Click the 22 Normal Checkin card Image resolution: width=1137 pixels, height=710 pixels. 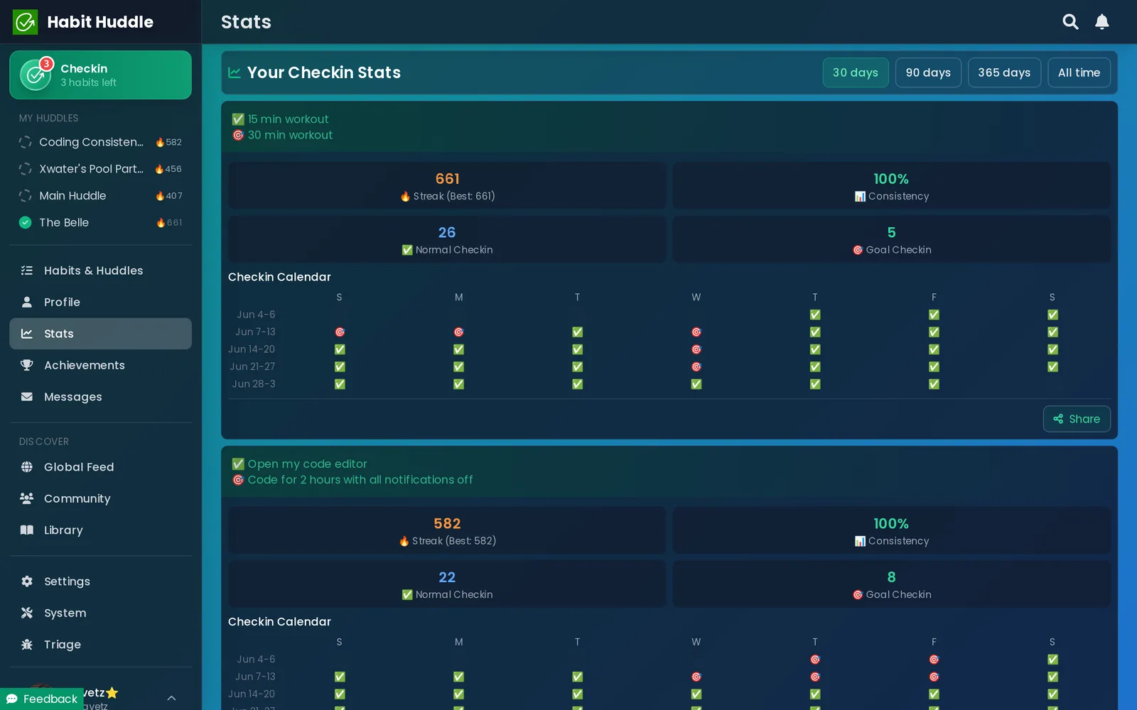(x=447, y=584)
